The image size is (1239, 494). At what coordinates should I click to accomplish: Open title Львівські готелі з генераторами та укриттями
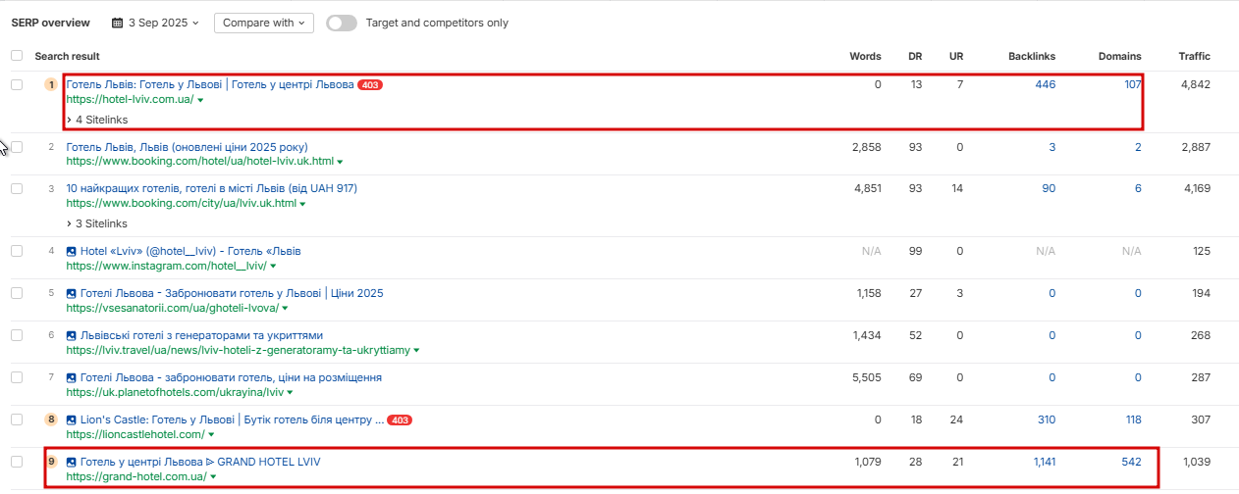point(201,335)
